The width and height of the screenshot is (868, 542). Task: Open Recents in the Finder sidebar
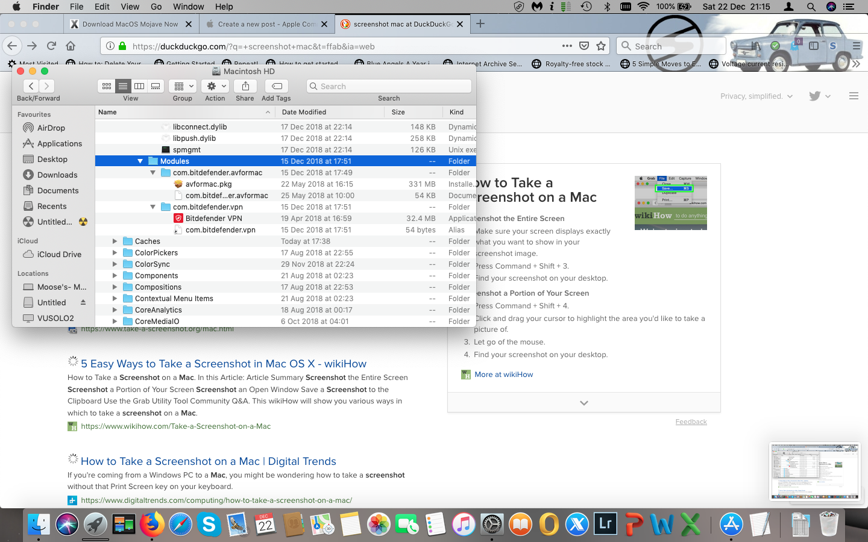(52, 206)
